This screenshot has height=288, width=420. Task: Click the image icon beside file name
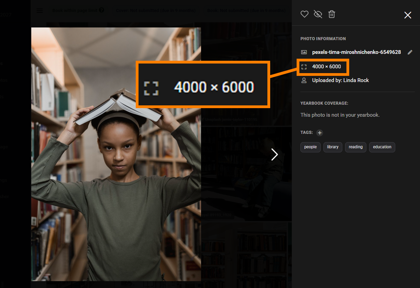click(304, 52)
